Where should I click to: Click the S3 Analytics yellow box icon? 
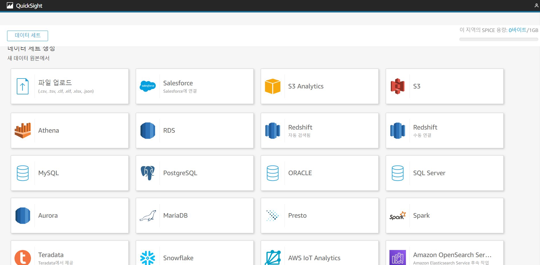(x=273, y=86)
